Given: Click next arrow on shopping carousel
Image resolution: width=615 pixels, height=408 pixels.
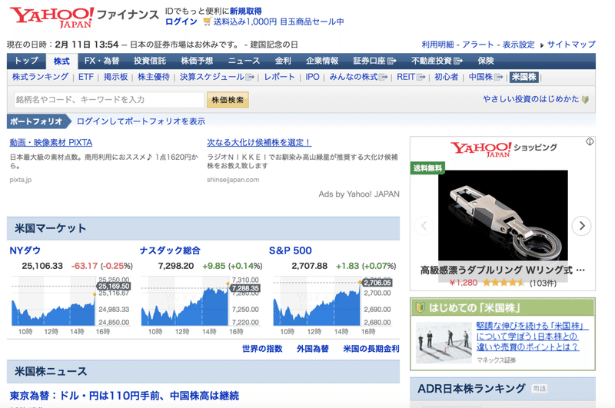Looking at the screenshot, I should tap(582, 226).
